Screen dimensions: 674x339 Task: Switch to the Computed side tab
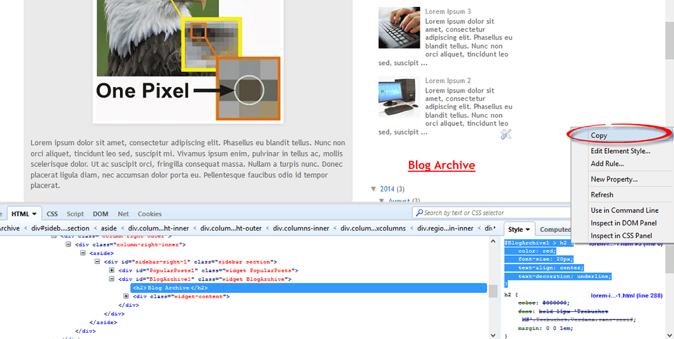click(x=555, y=229)
